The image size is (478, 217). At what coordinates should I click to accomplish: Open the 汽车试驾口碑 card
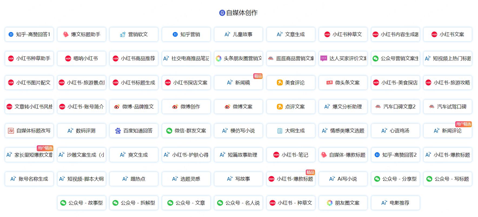coord(448,107)
